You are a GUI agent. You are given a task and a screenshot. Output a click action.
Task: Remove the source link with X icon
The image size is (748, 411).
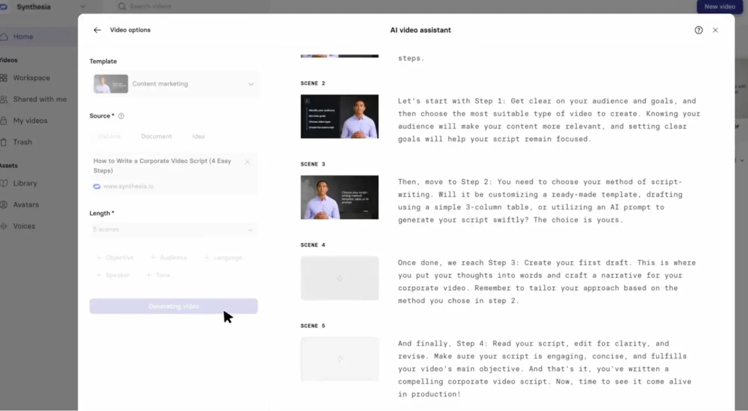tap(247, 162)
